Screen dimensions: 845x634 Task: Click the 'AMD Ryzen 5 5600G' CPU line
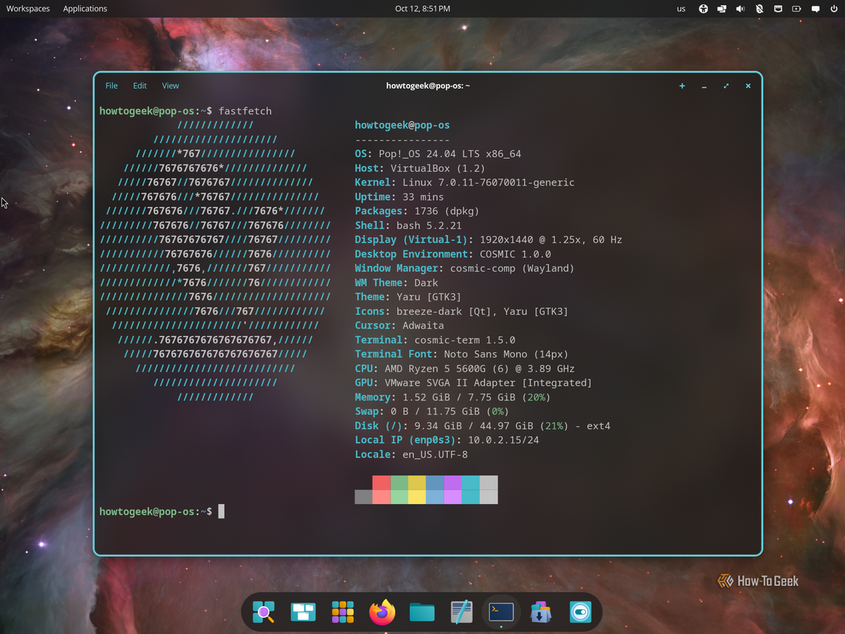point(464,369)
